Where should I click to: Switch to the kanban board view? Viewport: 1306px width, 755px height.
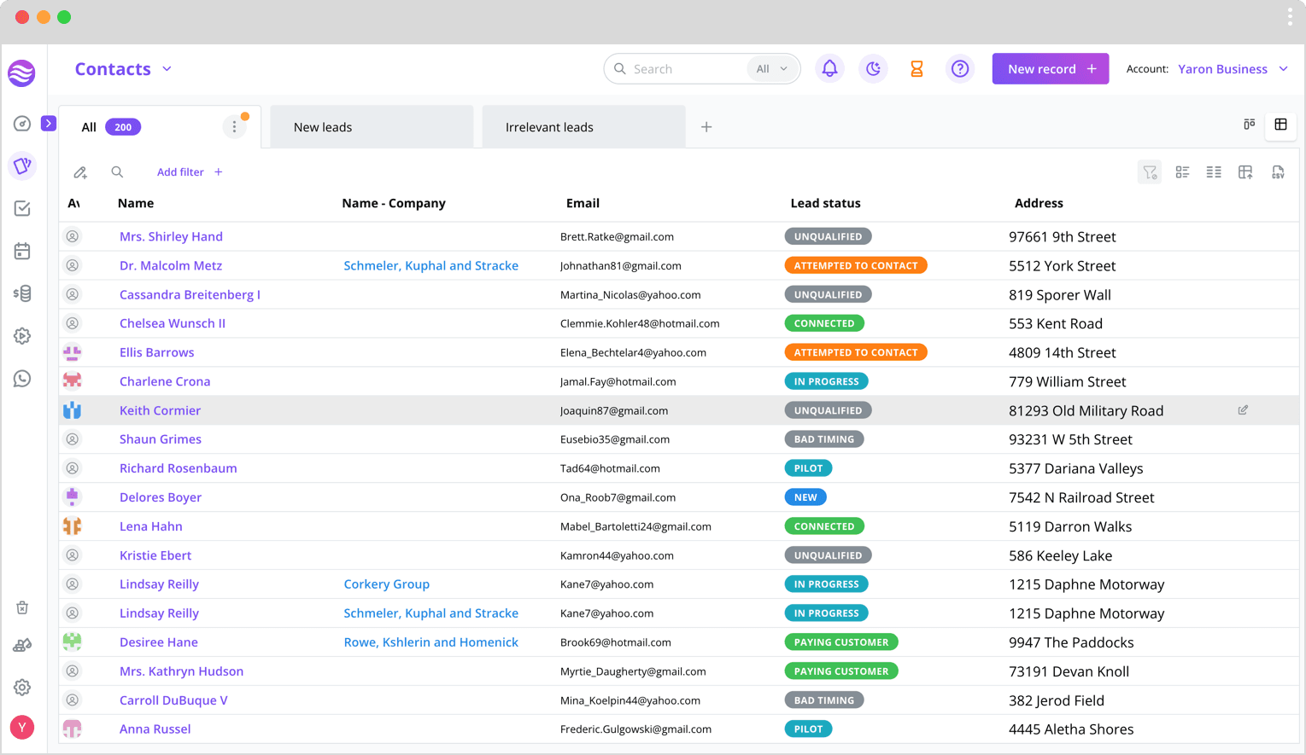[1249, 125]
